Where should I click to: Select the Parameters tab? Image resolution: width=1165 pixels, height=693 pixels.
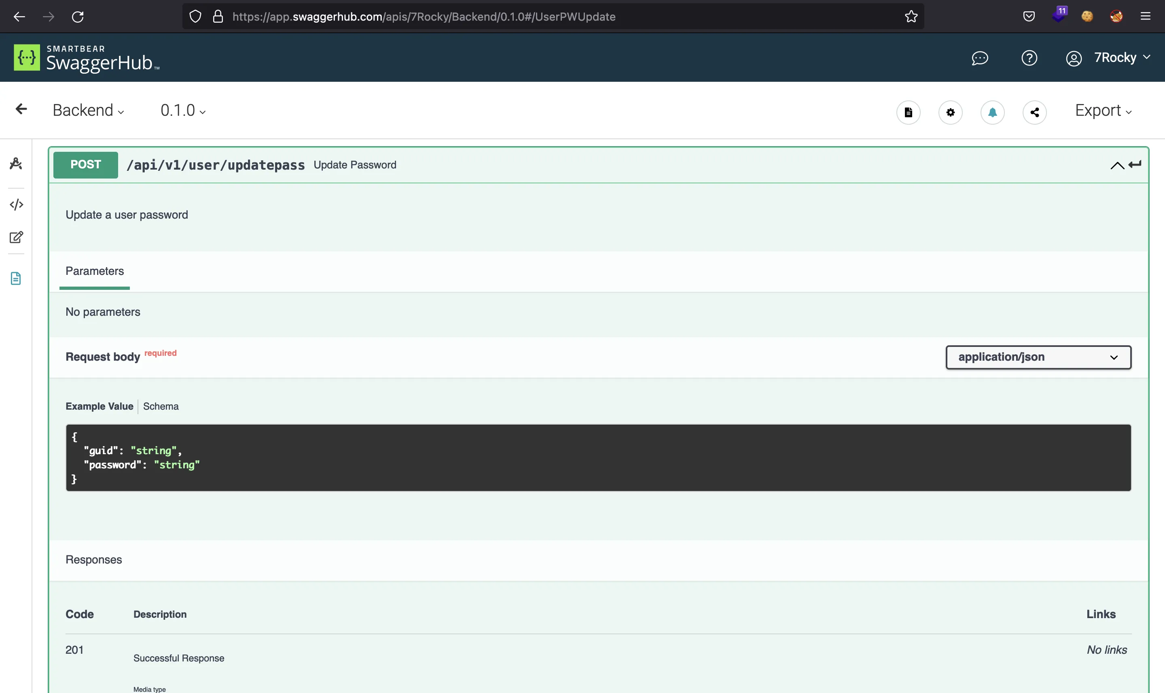point(95,271)
